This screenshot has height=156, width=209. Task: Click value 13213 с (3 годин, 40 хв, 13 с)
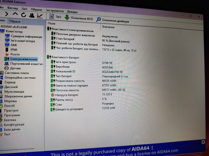point(119,50)
